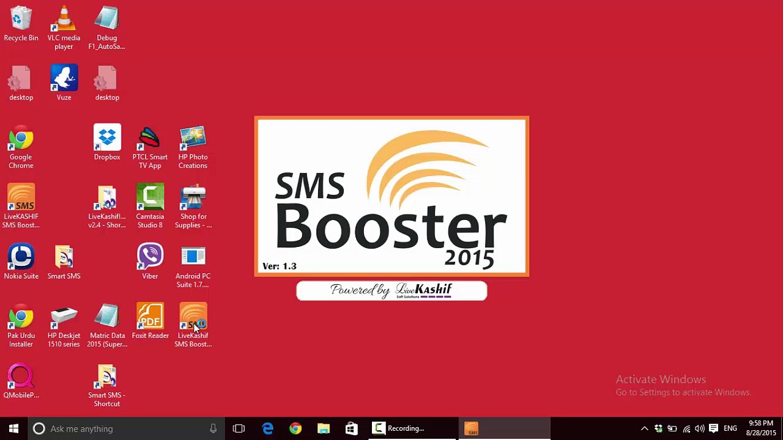Select the Pak Urdu Installer icon

coord(21,326)
